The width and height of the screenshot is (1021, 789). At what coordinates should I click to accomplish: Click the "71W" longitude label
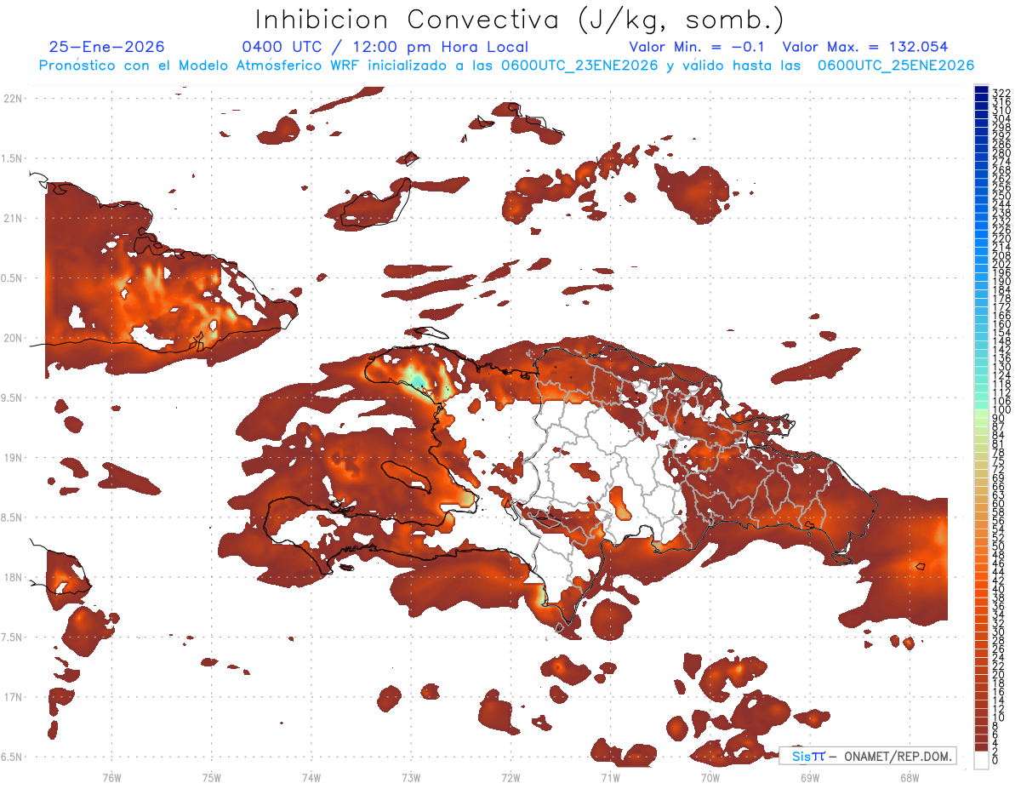coord(610,777)
